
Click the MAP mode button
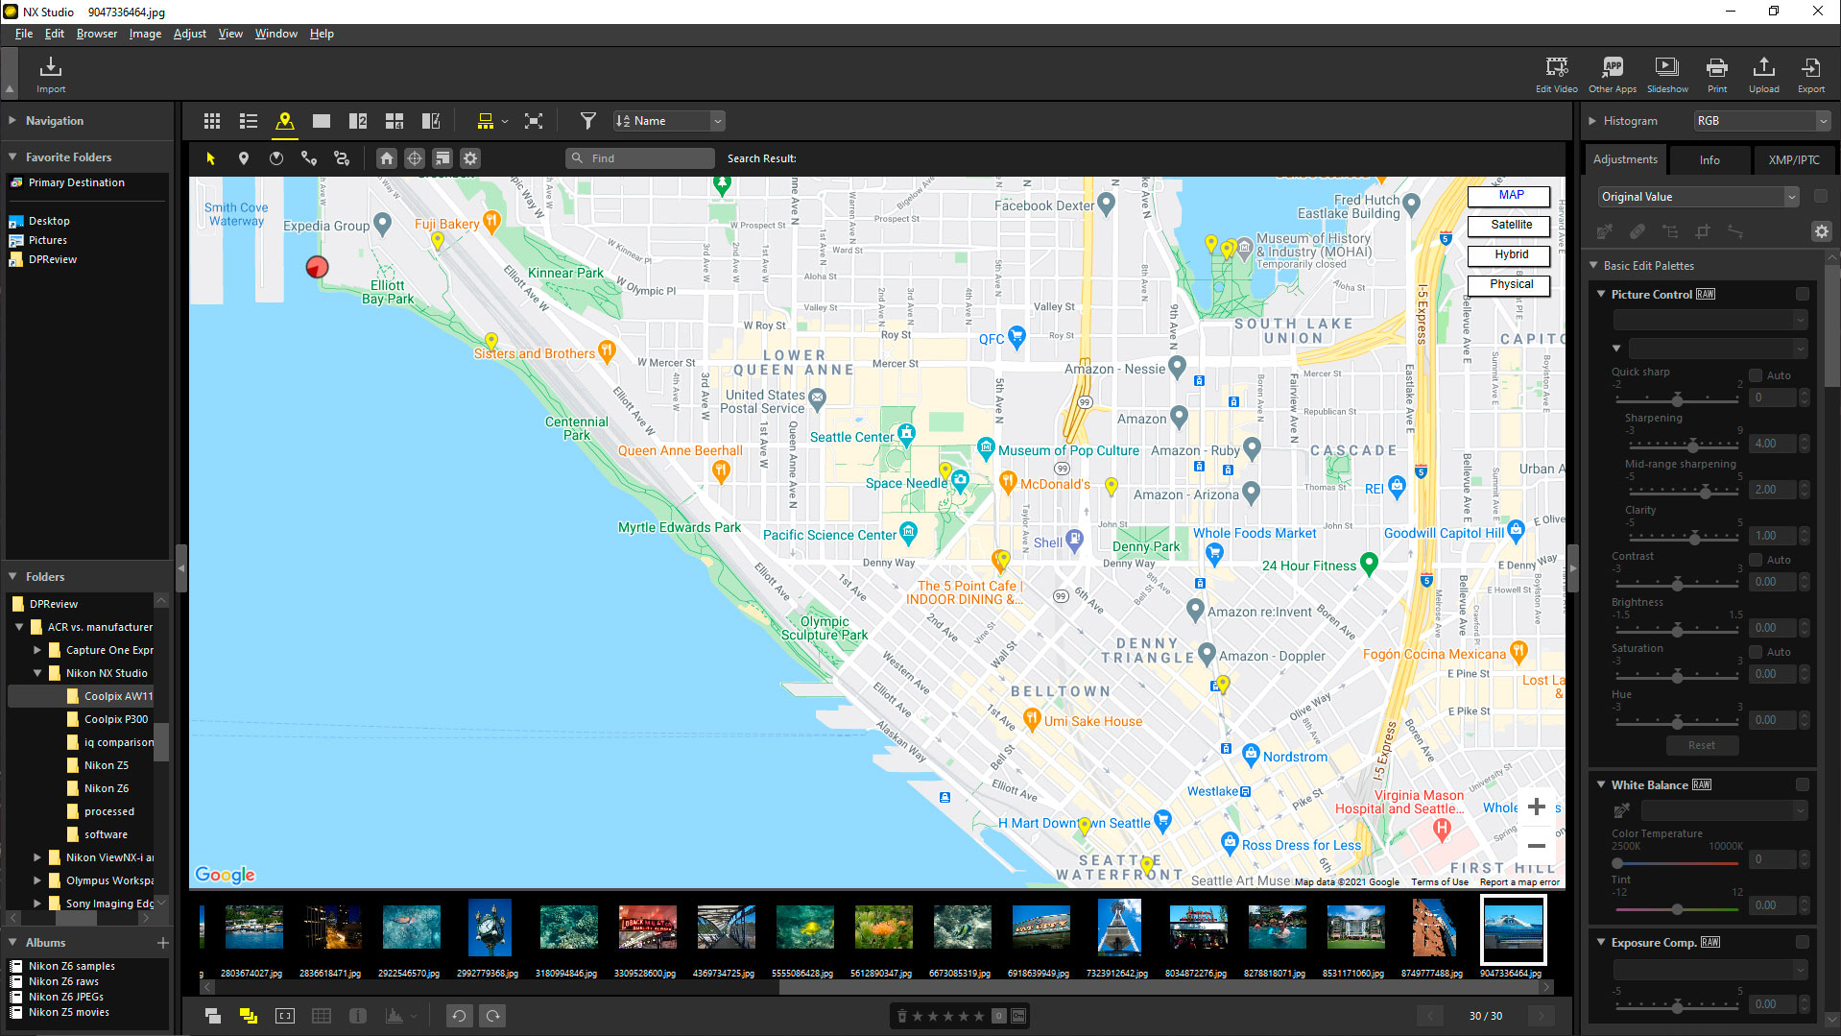[1510, 195]
